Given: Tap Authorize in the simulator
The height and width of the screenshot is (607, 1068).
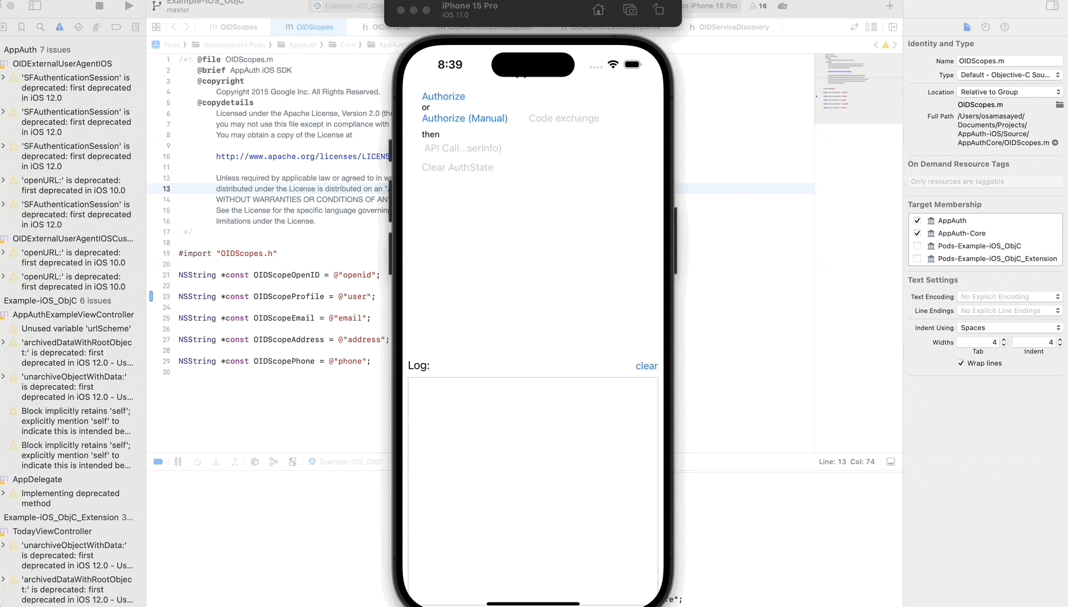Looking at the screenshot, I should coord(443,96).
